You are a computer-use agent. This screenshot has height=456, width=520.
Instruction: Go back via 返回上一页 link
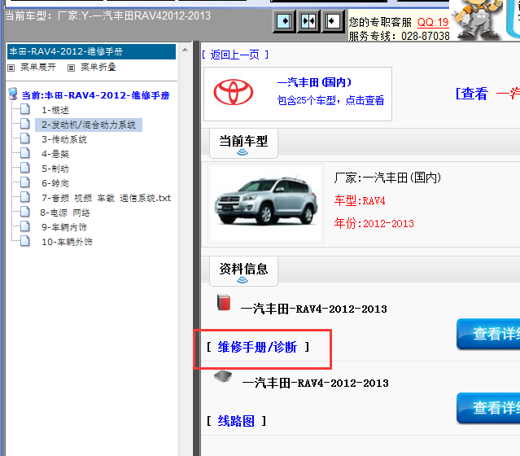235,55
